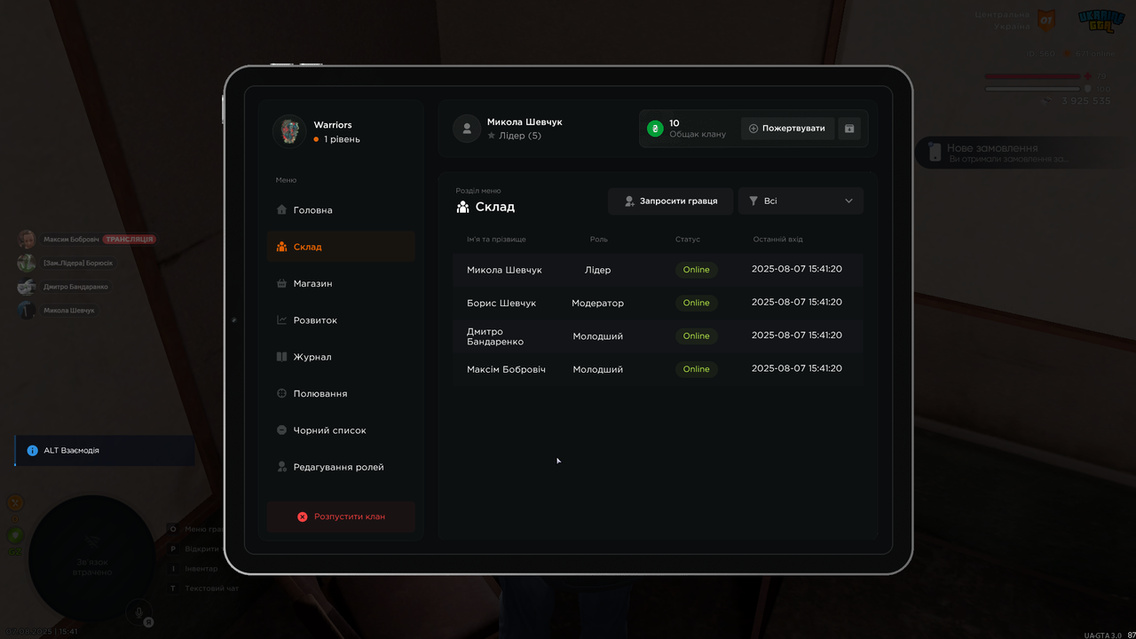Click the Общак клану balance label
The width and height of the screenshot is (1136, 639).
pos(698,134)
